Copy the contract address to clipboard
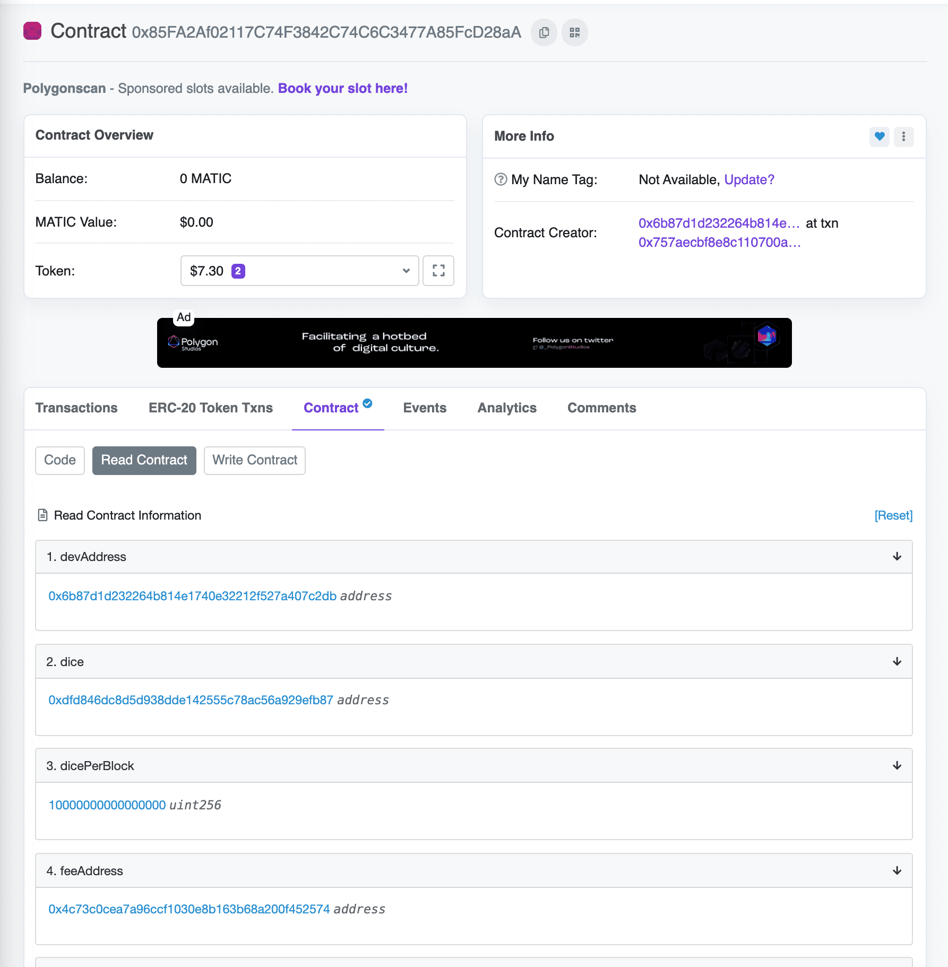 coord(544,33)
